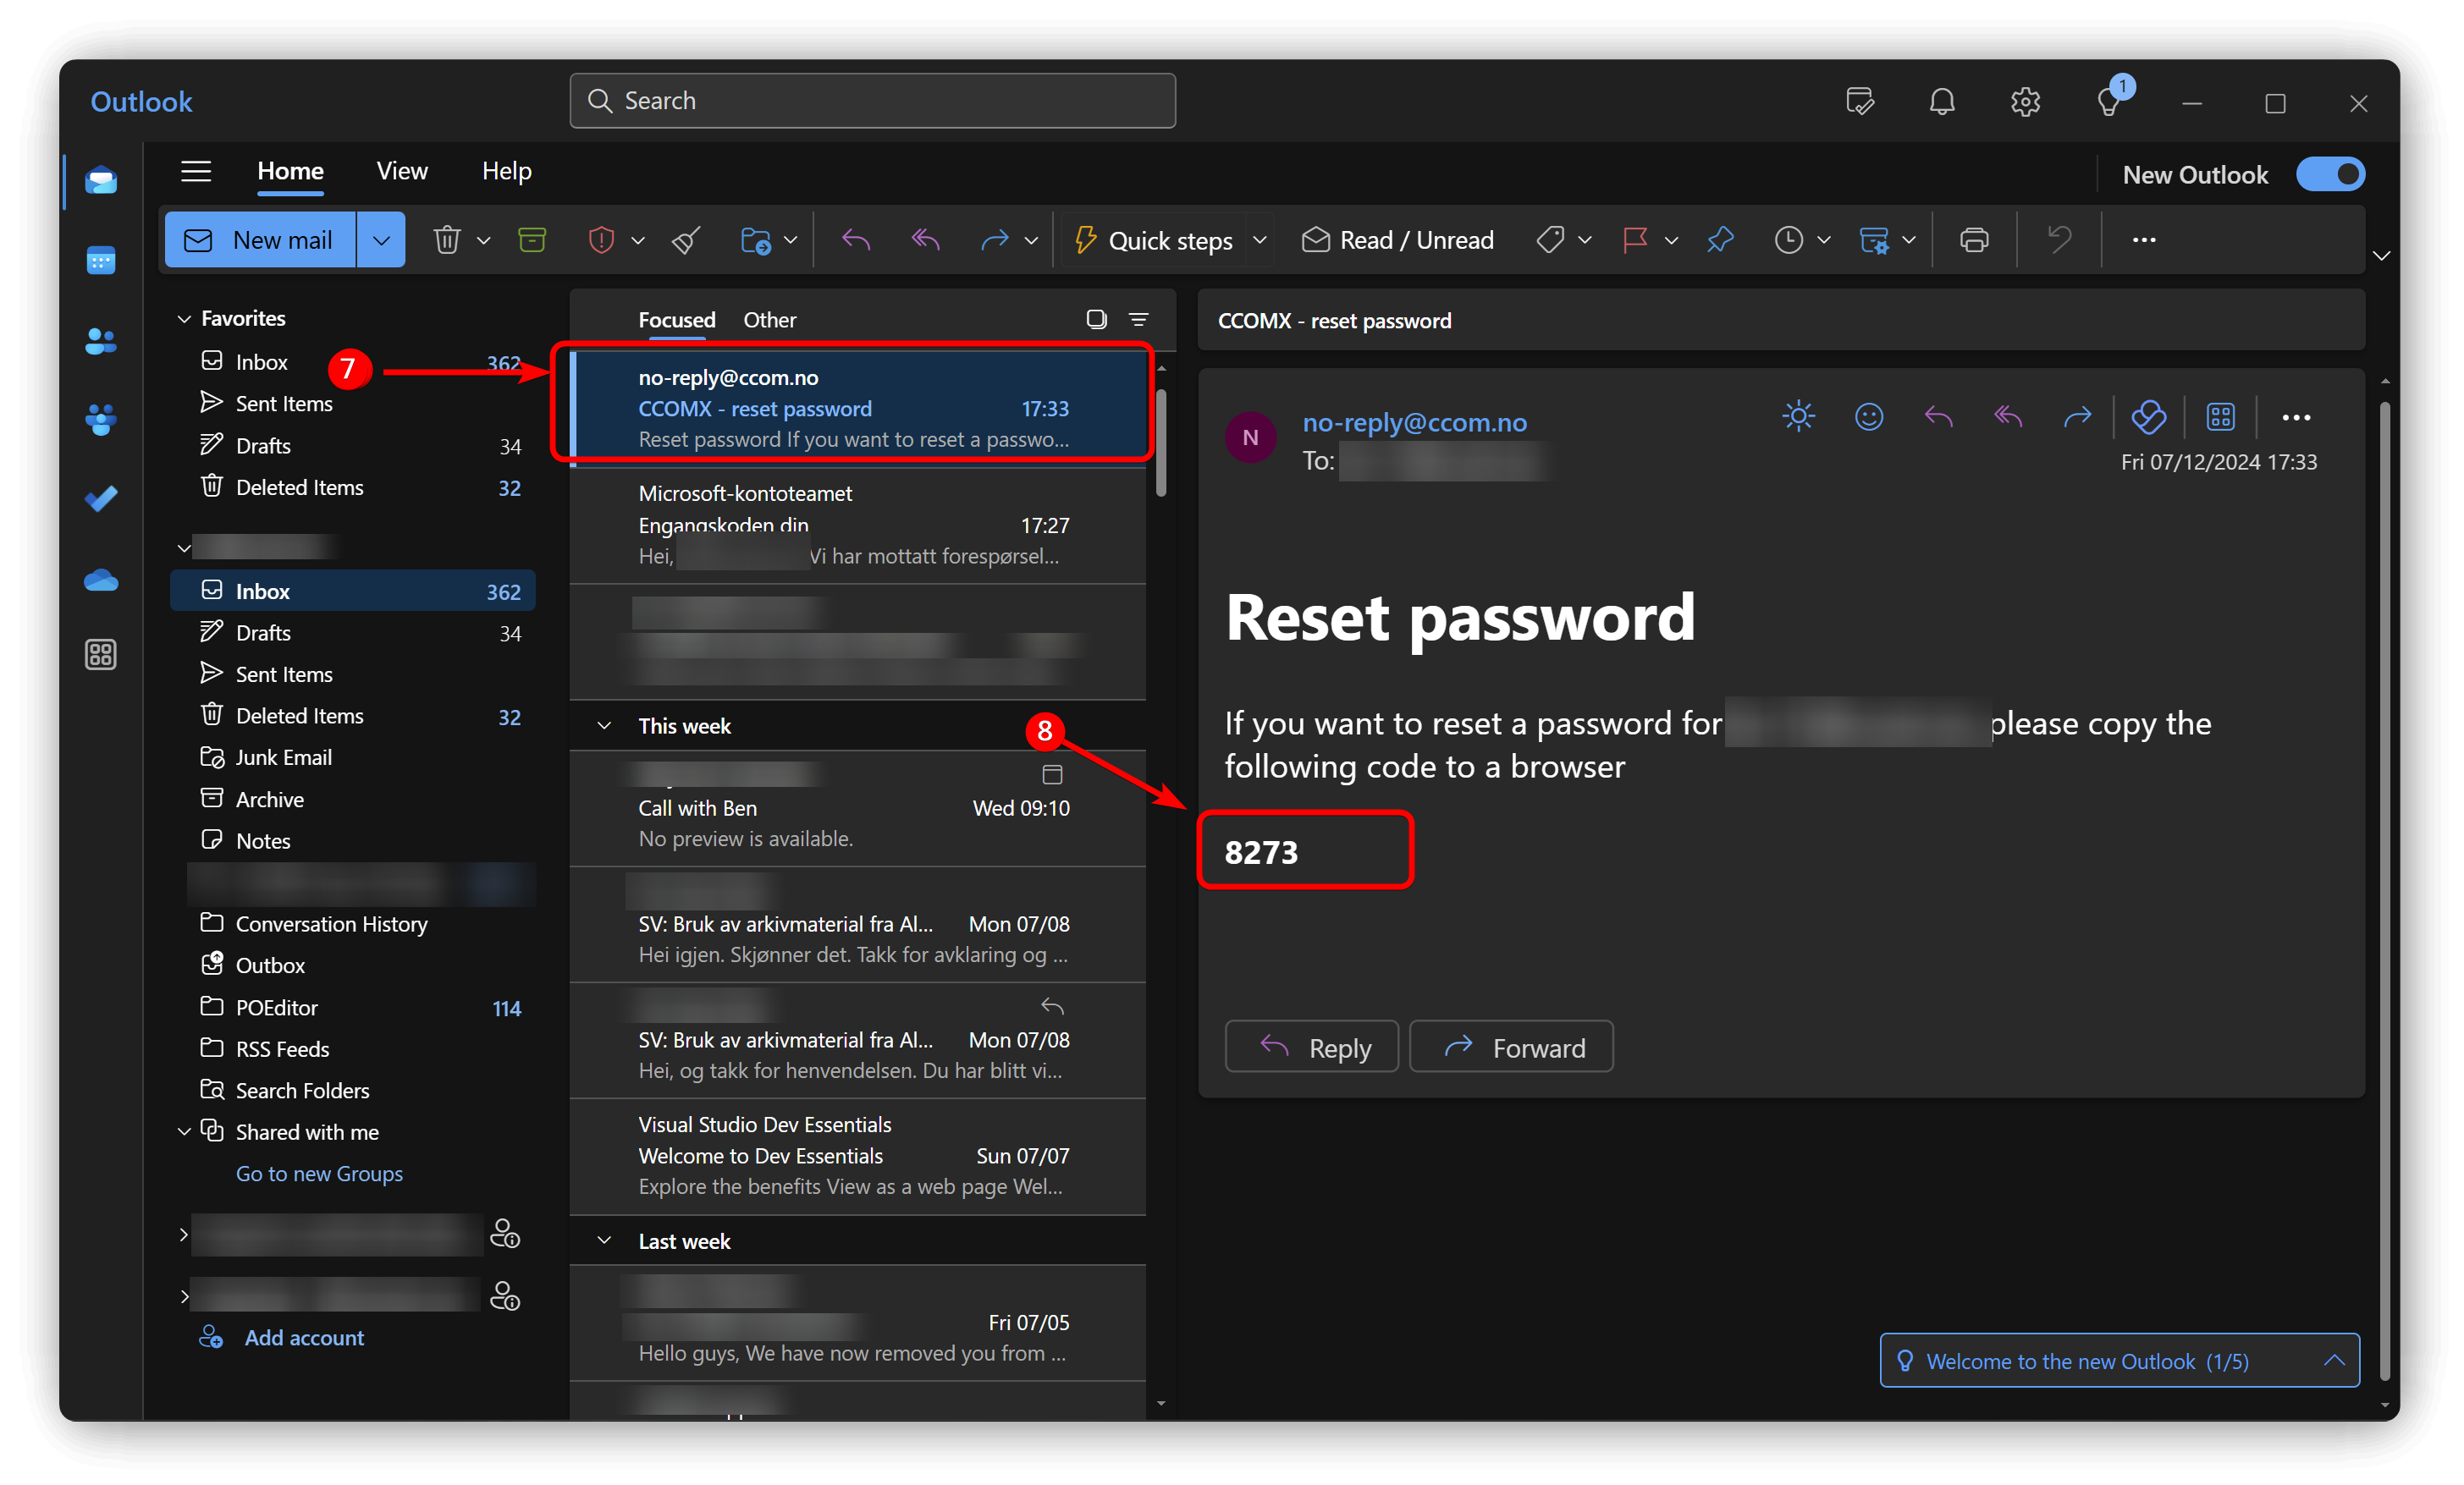This screenshot has width=2464, height=1485.
Task: Open the My Day icon in title bar
Action: 1859,101
